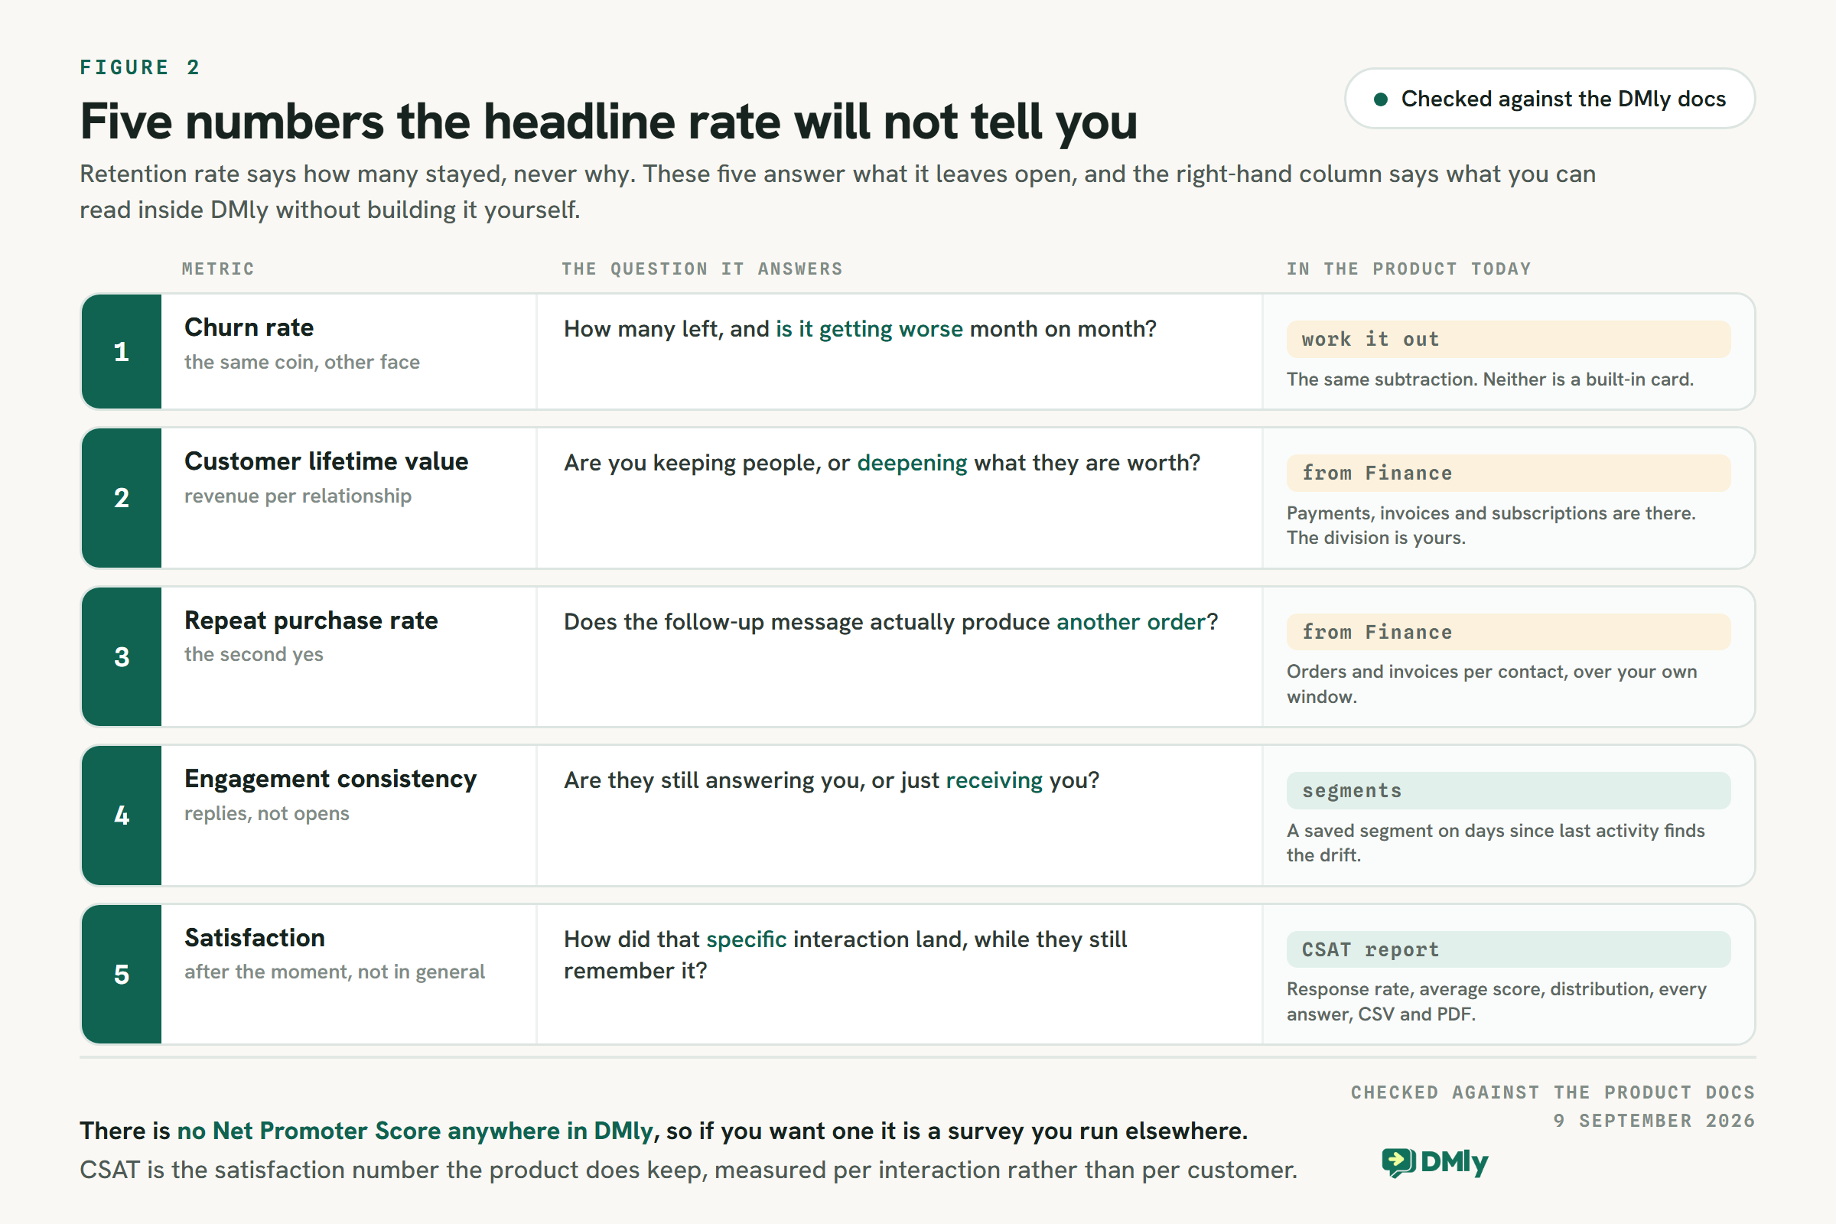Click the 'work it out' tag
The height and width of the screenshot is (1224, 1836).
(x=1508, y=340)
